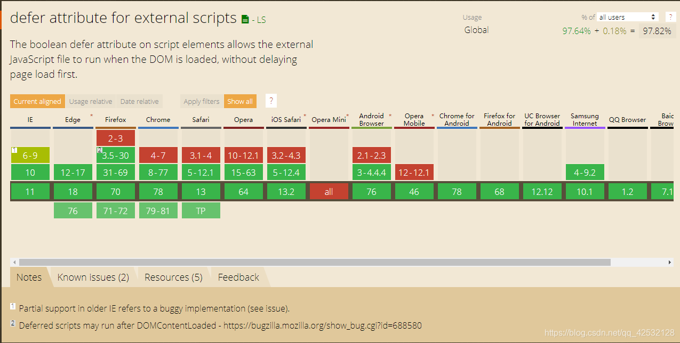Viewport: 680px width, 343px height.
Task: Click the Opera Mini all cell
Action: pyautogui.click(x=329, y=192)
